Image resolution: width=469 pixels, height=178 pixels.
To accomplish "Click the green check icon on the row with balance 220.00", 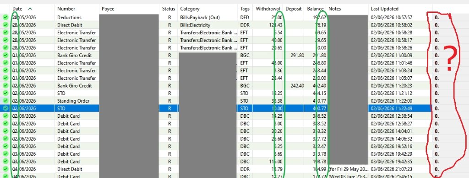I will [x=5, y=78].
